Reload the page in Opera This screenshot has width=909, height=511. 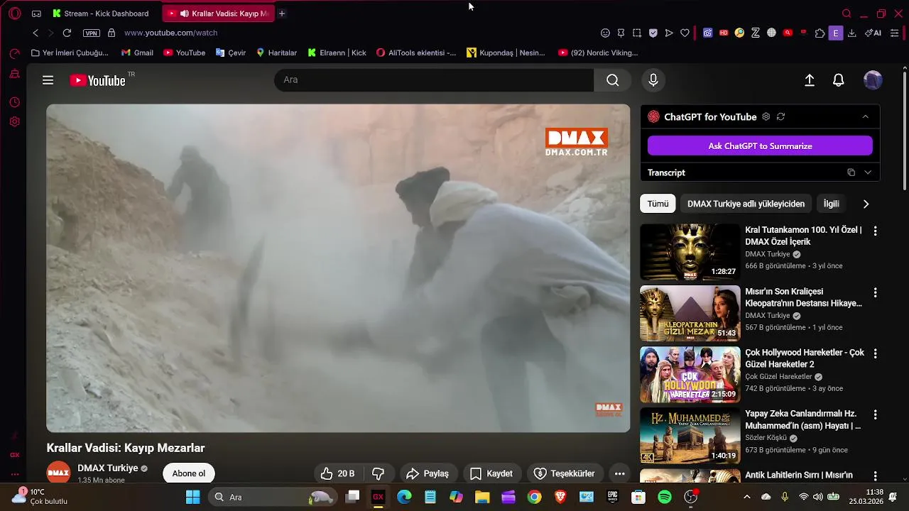pyautogui.click(x=67, y=33)
